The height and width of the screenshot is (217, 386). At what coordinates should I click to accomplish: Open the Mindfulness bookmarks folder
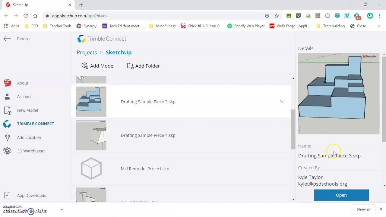(x=162, y=26)
